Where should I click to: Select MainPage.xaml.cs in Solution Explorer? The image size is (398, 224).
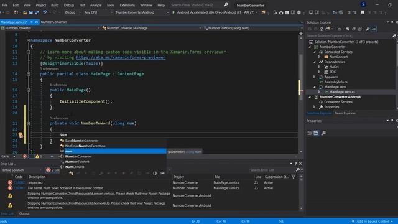342,92
